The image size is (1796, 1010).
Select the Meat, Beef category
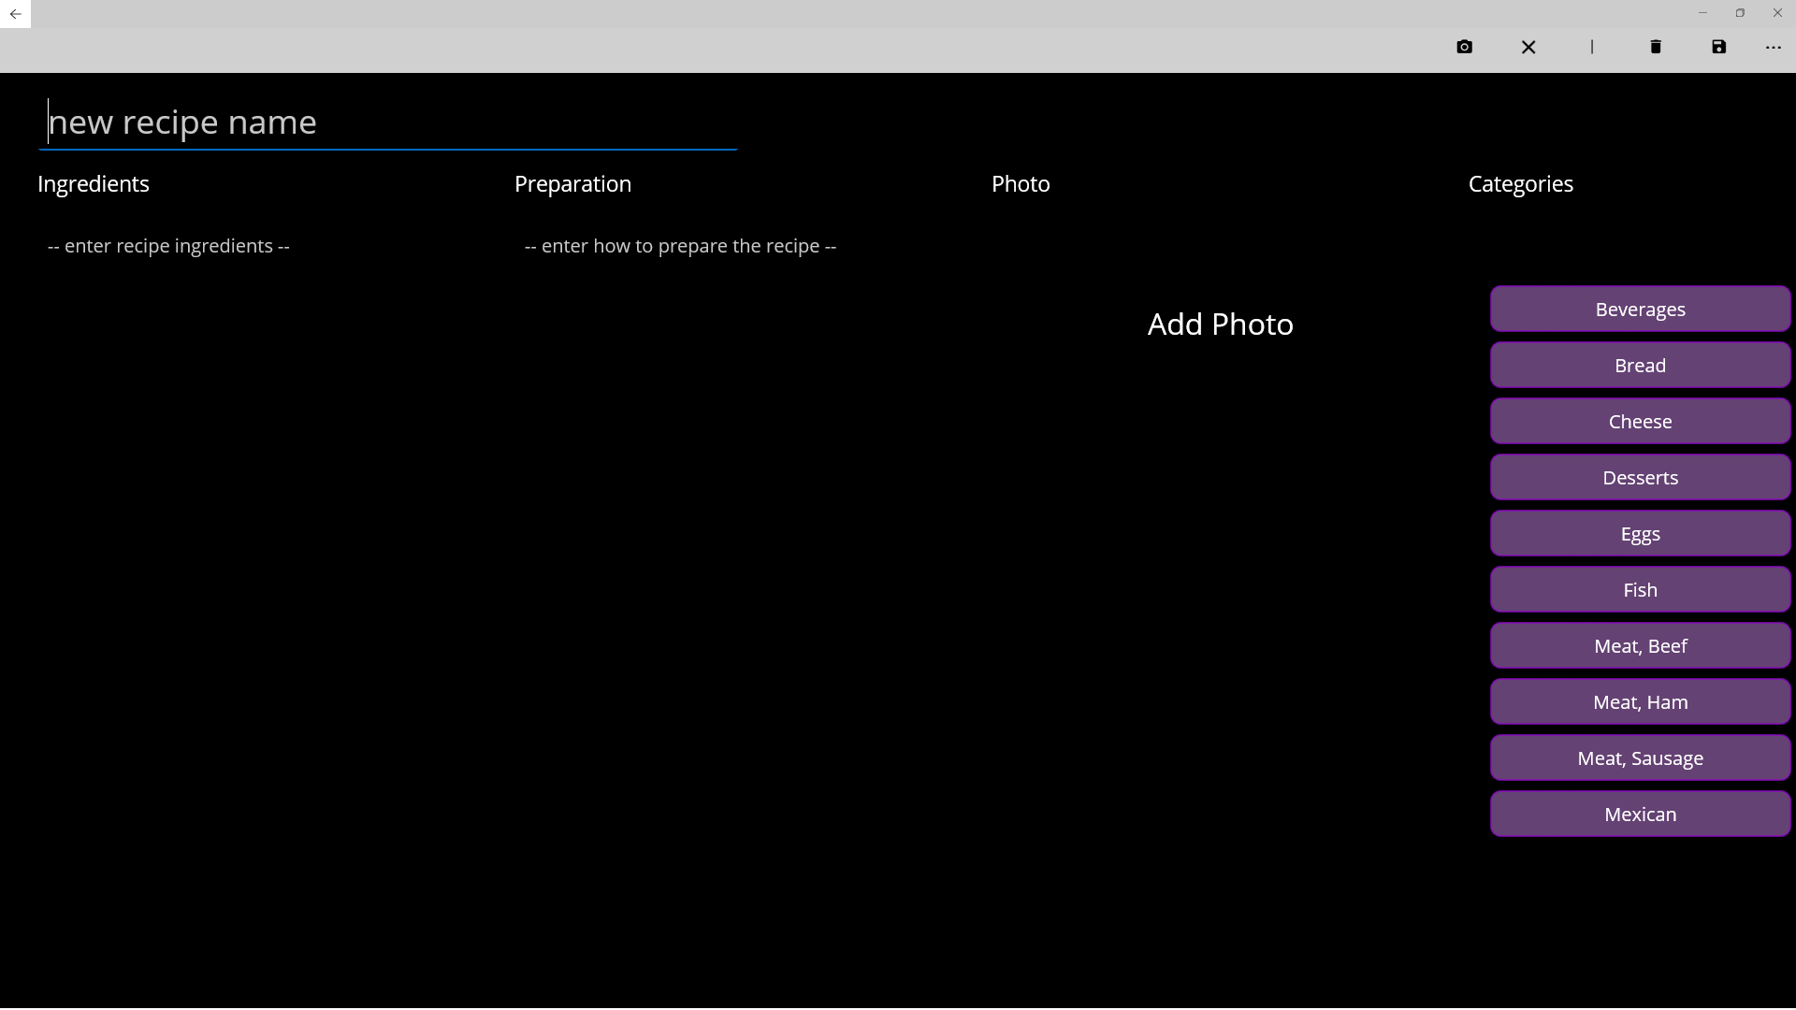[1640, 646]
